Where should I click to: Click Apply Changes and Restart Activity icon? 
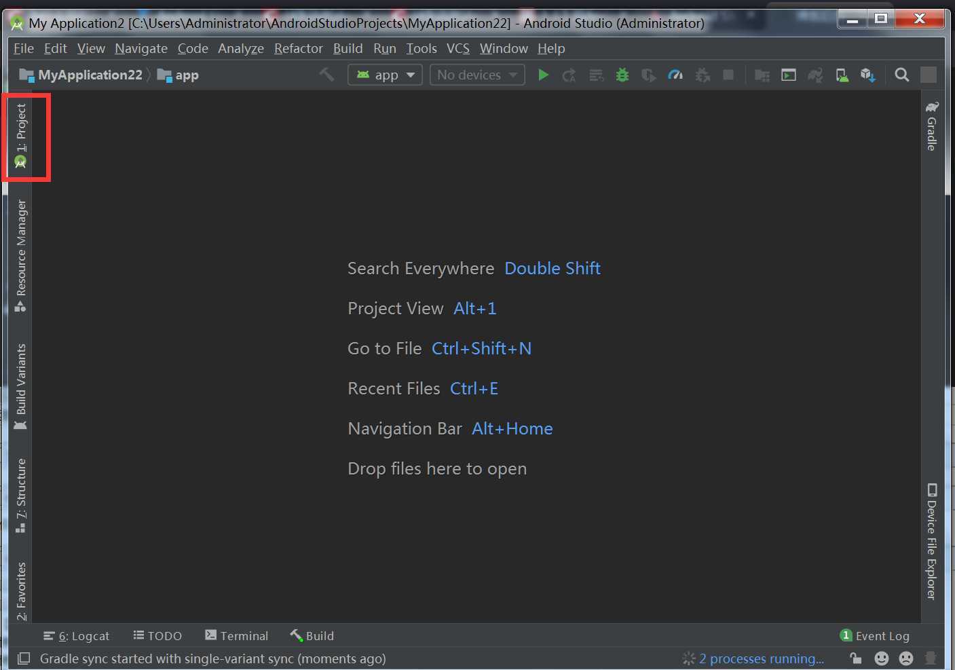pyautogui.click(x=569, y=75)
